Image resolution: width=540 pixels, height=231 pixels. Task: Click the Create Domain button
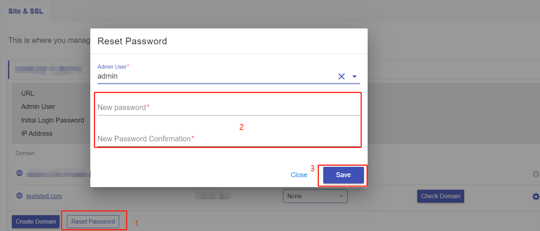[x=36, y=221]
